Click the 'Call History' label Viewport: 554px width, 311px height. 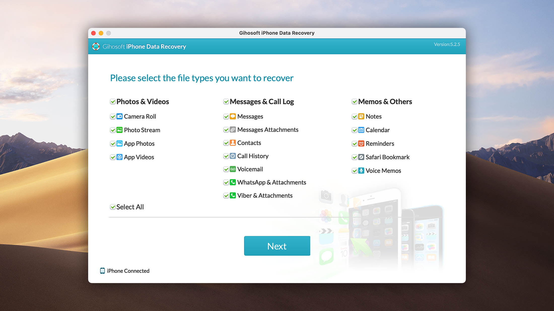click(x=253, y=156)
